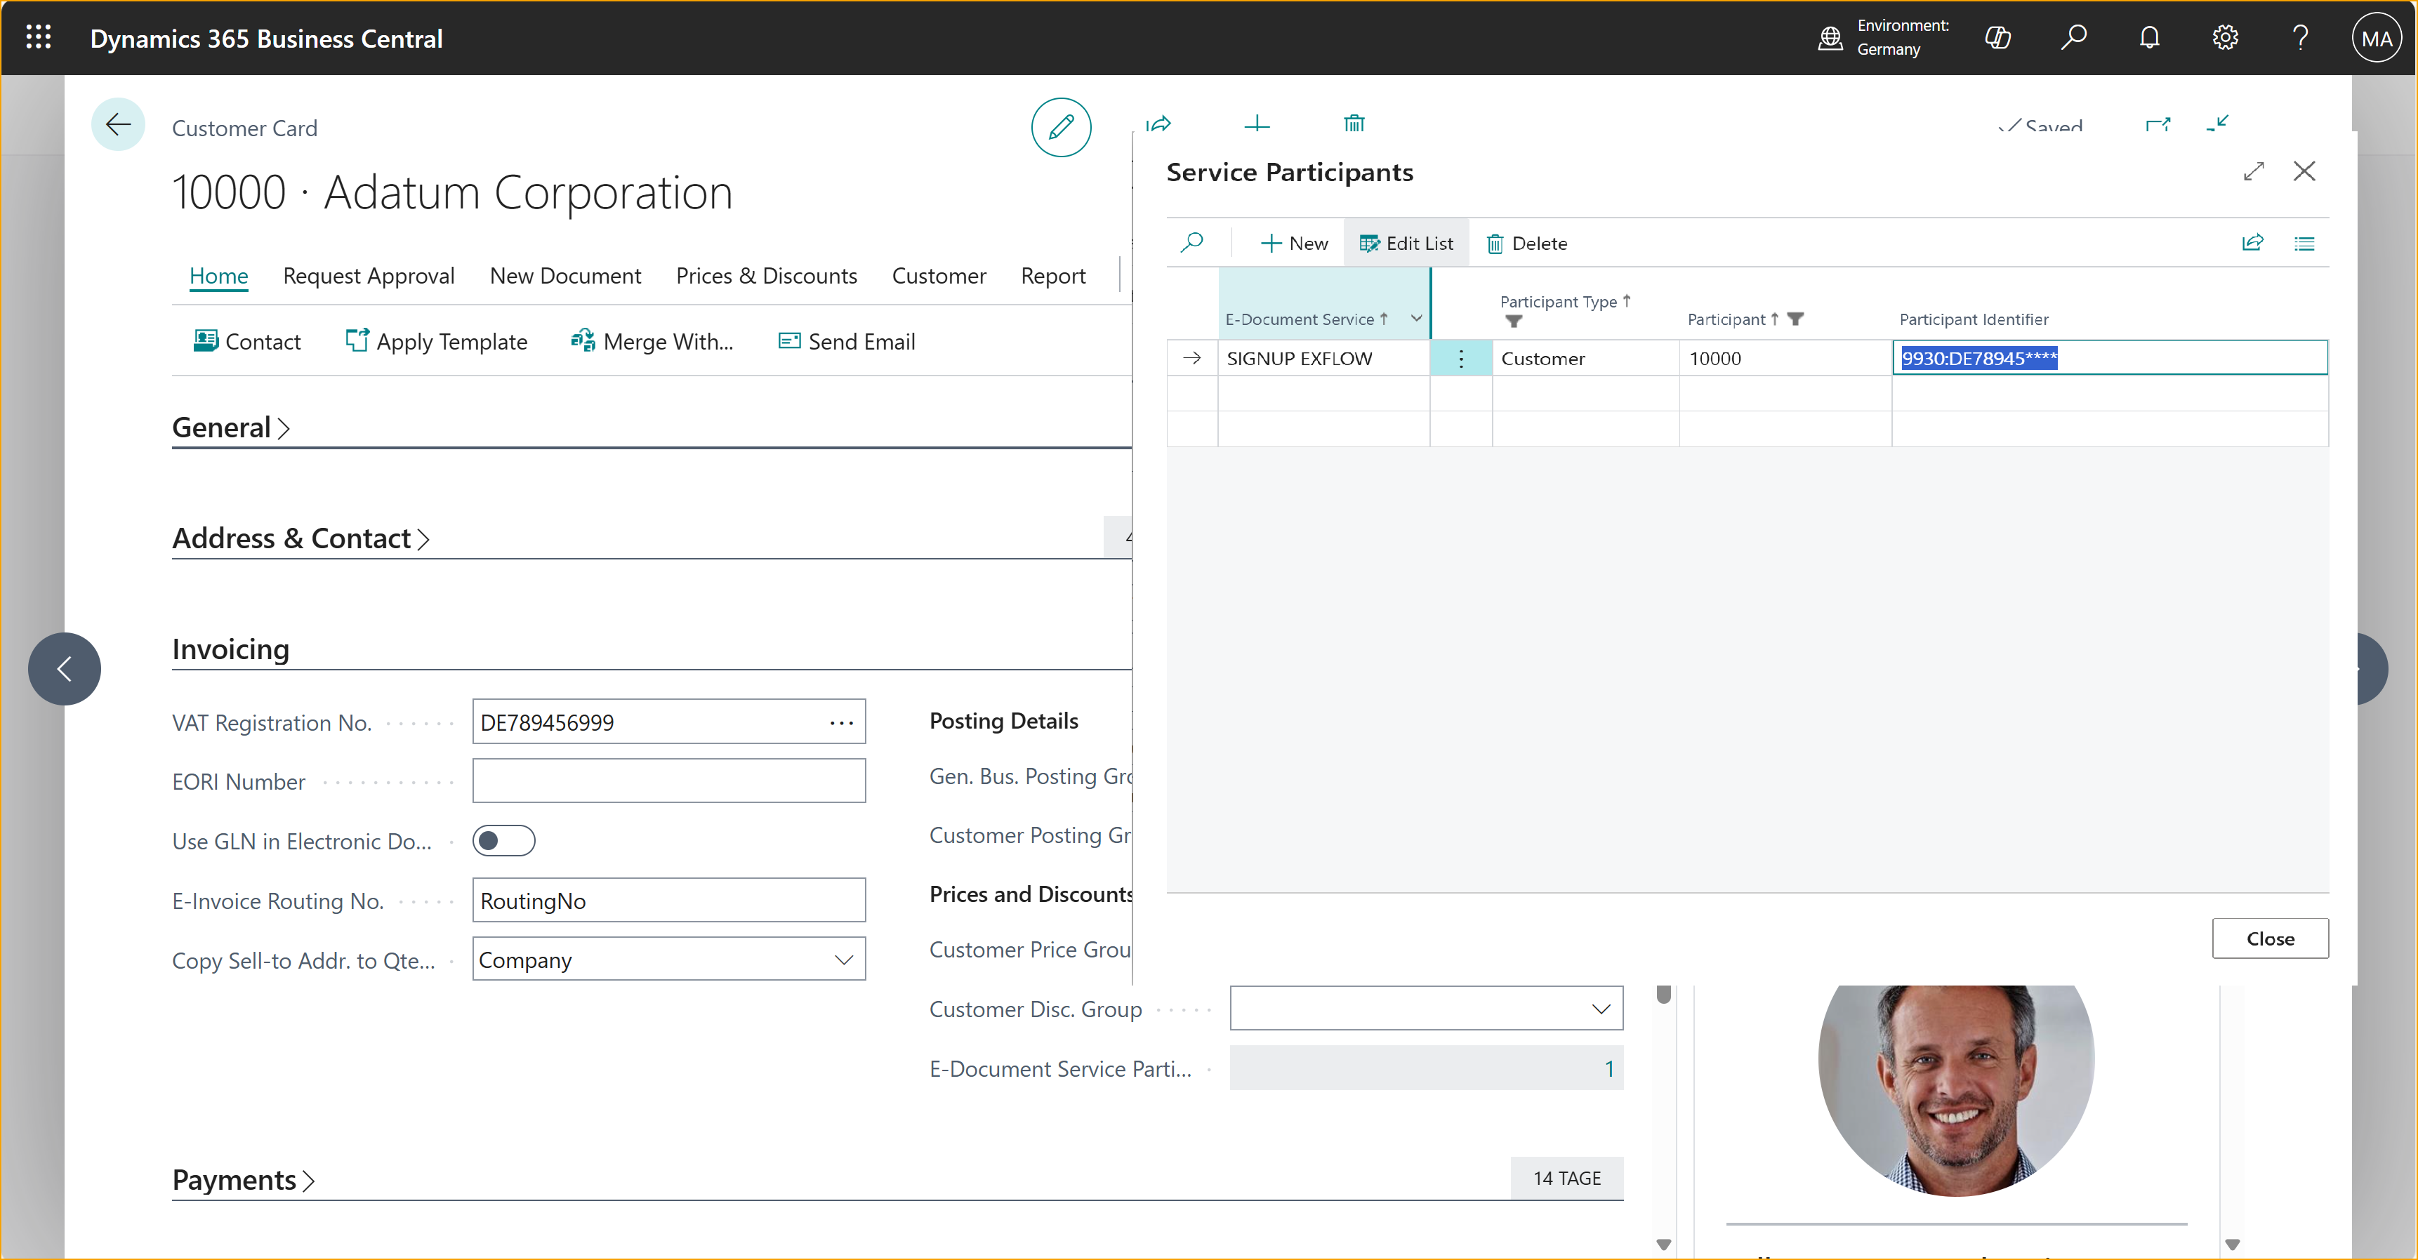Screen dimensions: 2418x1260
Task: Delete the selected service participant via trash icon
Action: [x=1526, y=243]
